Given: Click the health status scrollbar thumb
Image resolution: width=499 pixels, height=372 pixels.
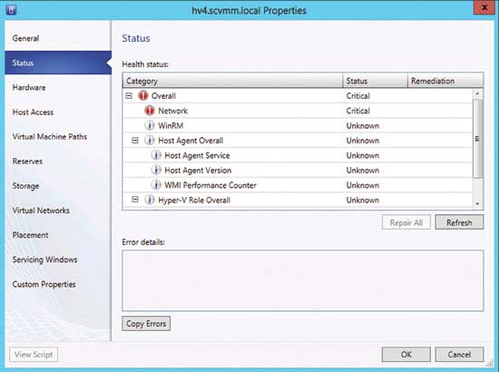Looking at the screenshot, I should point(477,138).
